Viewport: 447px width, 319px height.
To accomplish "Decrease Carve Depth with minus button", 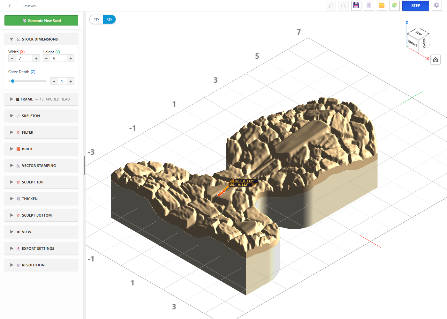I will coord(54,81).
